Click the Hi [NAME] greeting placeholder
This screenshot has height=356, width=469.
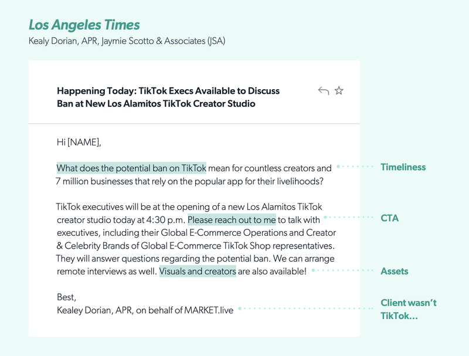79,142
